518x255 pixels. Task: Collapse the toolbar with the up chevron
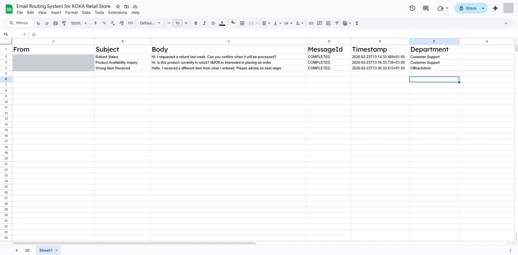tap(506, 23)
